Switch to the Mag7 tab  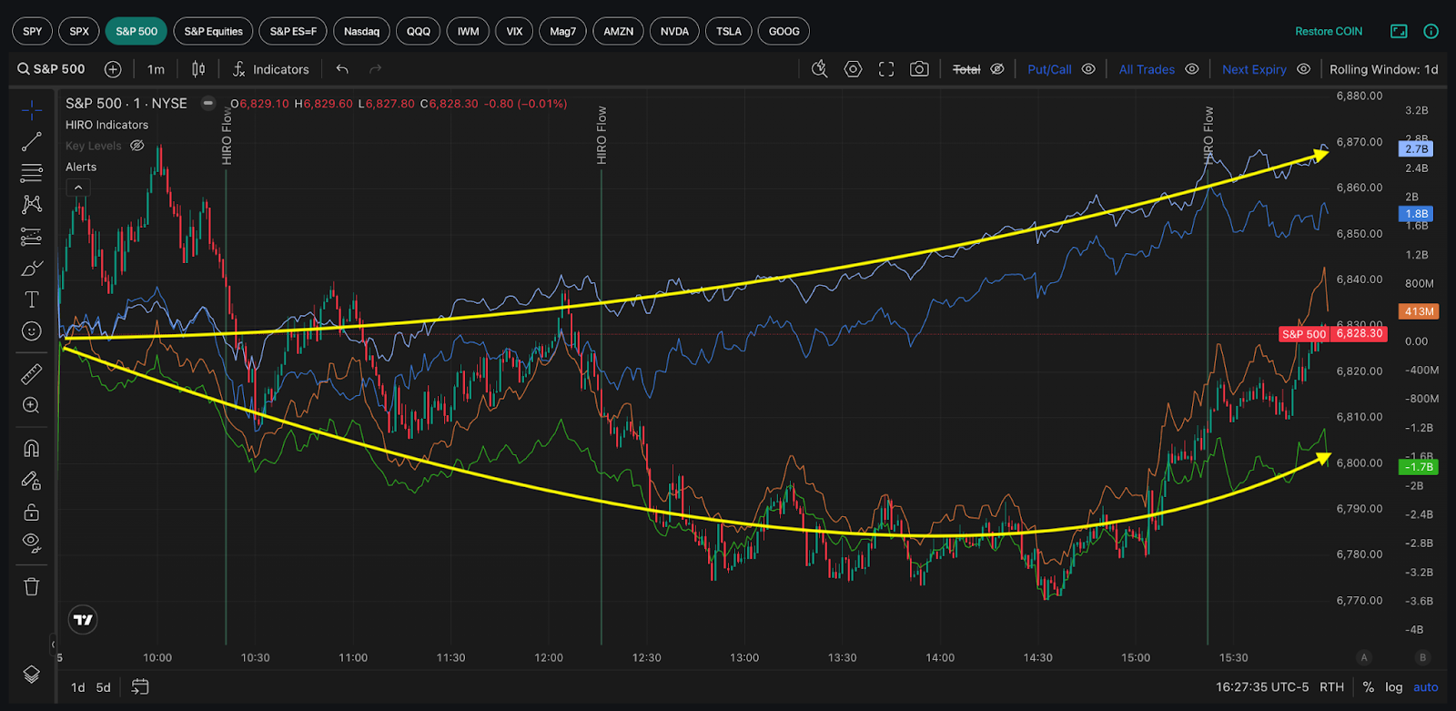(562, 31)
